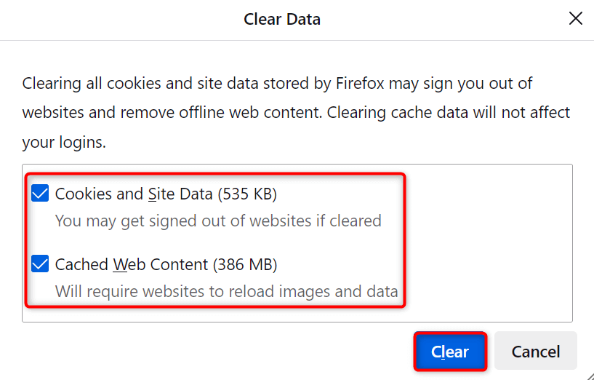The width and height of the screenshot is (594, 380).
Task: Close the dialog with the X icon
Action: click(x=575, y=19)
